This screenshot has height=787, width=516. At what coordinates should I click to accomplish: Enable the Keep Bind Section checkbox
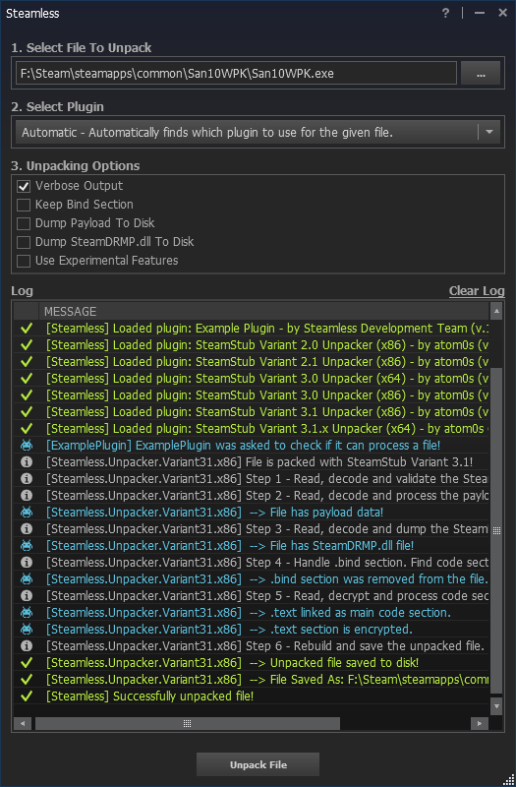tap(24, 205)
